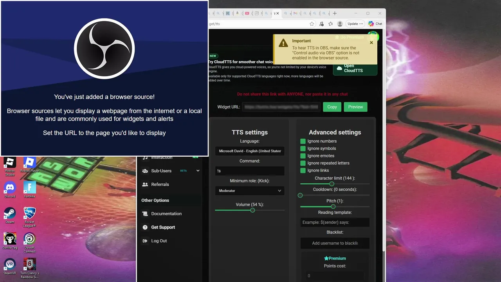Open the Roblox Player desktop shortcut
Image resolution: width=501 pixels, height=282 pixels.
[29, 165]
